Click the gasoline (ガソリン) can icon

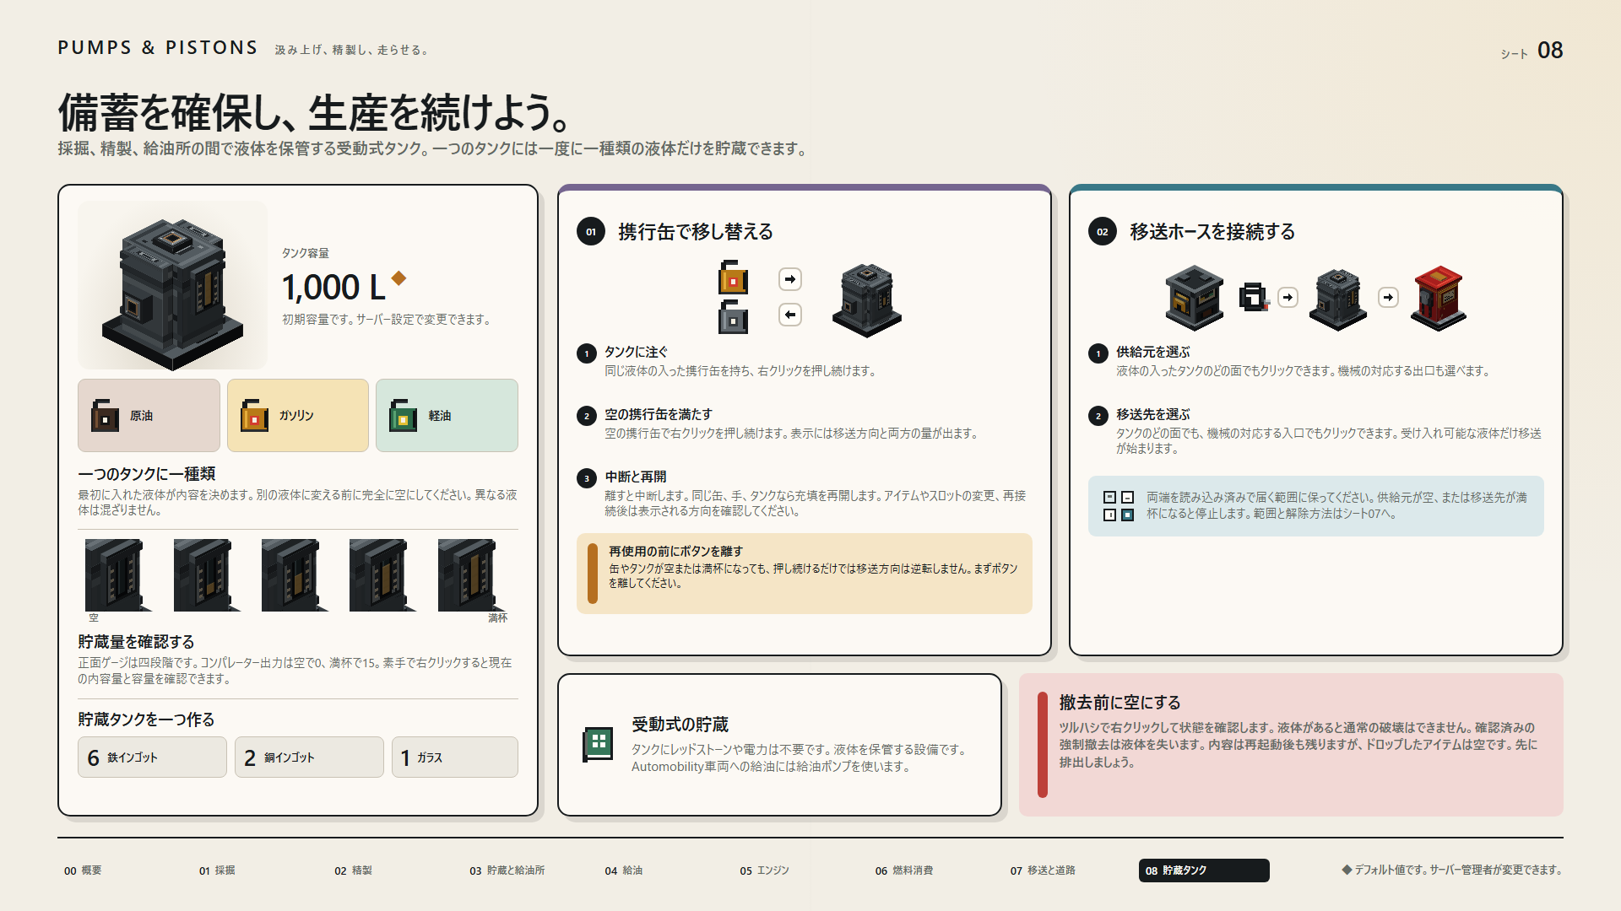pyautogui.click(x=254, y=415)
